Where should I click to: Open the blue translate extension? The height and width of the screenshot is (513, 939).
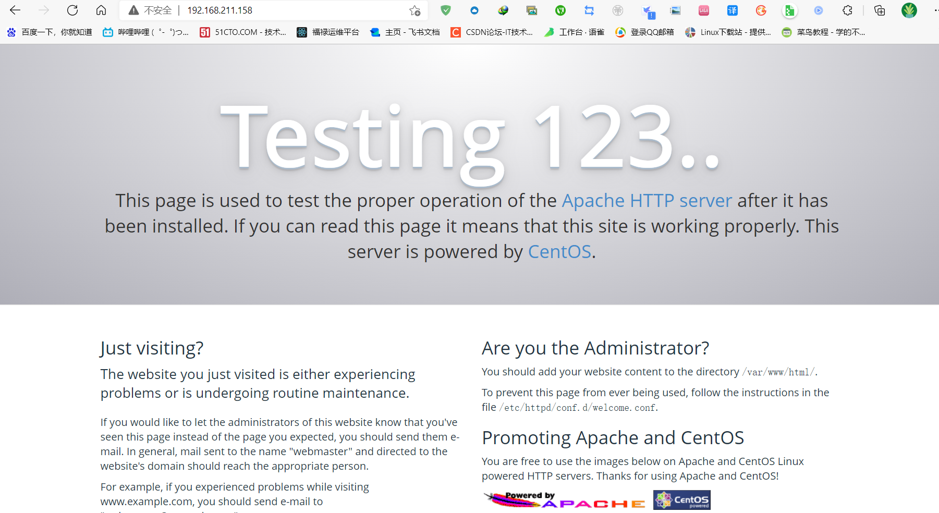[733, 10]
